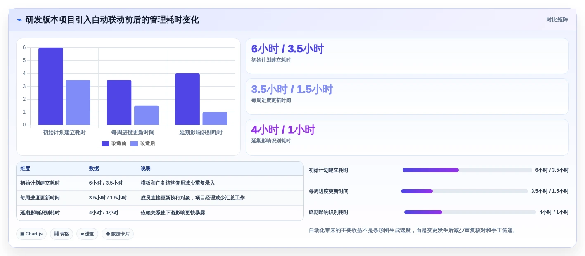Image resolution: width=585 pixels, height=256 pixels.
Task: Click the 数据卡片 tag chip
Action: [x=118, y=234]
